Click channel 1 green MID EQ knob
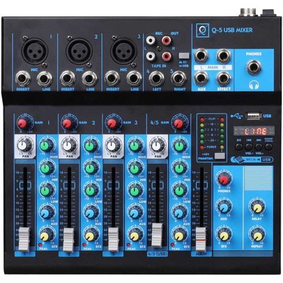The height and width of the screenshot is (283, 283). click(45, 168)
